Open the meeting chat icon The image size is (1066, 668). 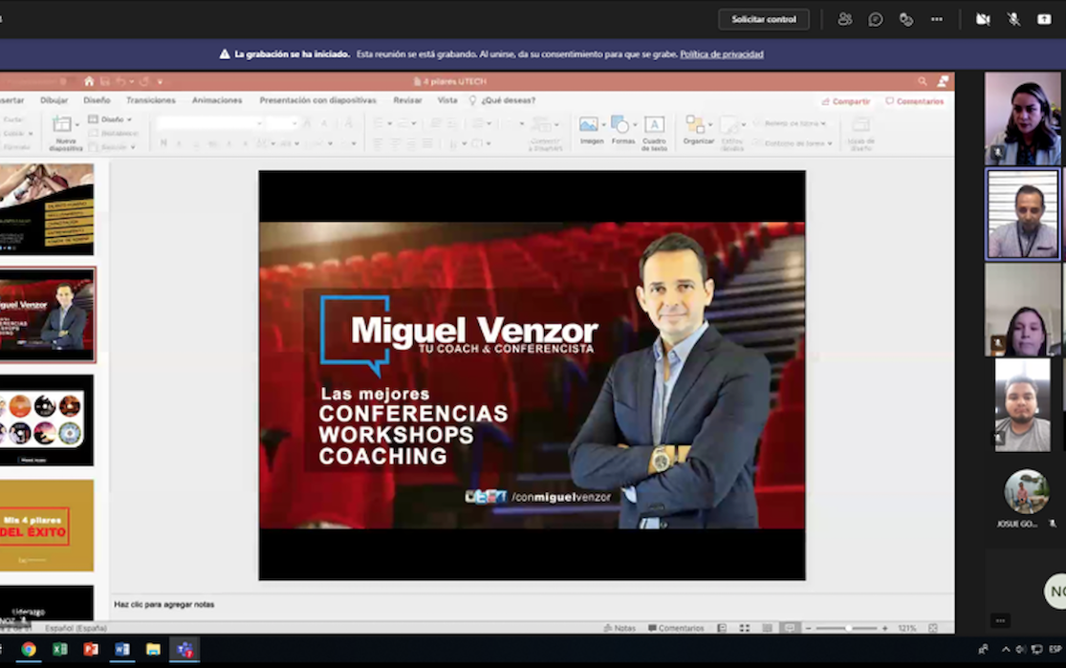[876, 19]
